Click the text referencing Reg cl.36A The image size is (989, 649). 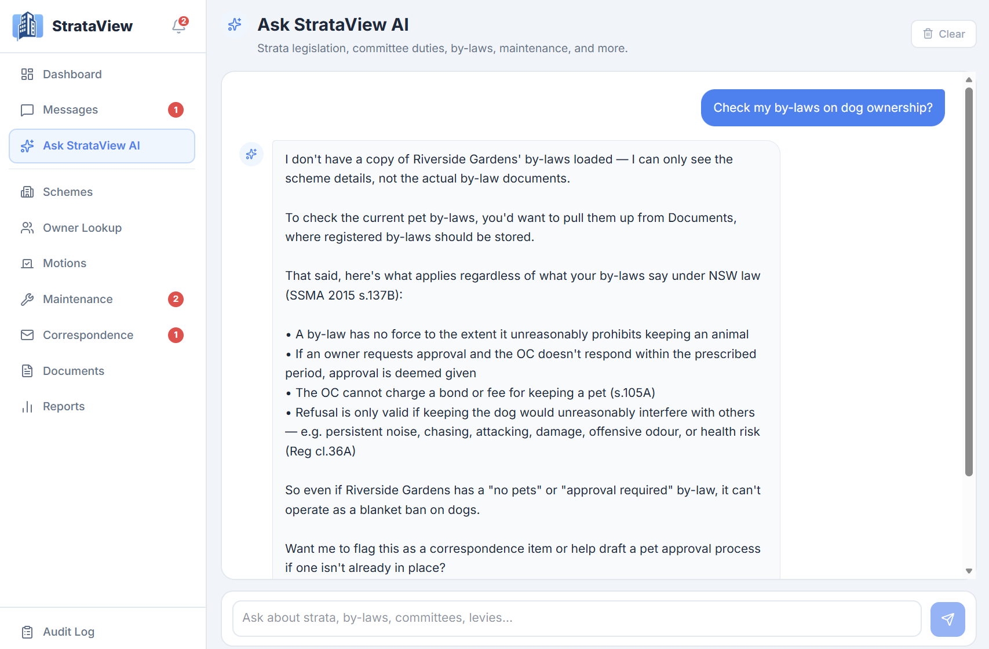click(320, 451)
